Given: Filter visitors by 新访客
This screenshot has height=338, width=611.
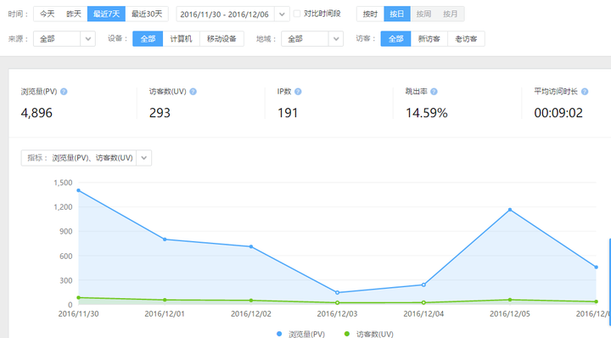Looking at the screenshot, I should 429,38.
